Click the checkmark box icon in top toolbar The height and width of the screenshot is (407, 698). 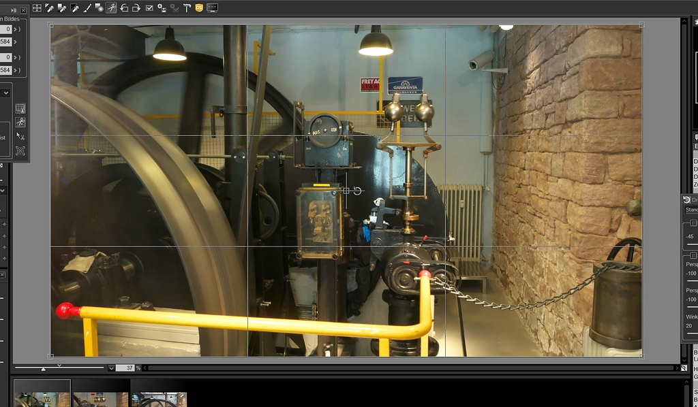pyautogui.click(x=149, y=7)
